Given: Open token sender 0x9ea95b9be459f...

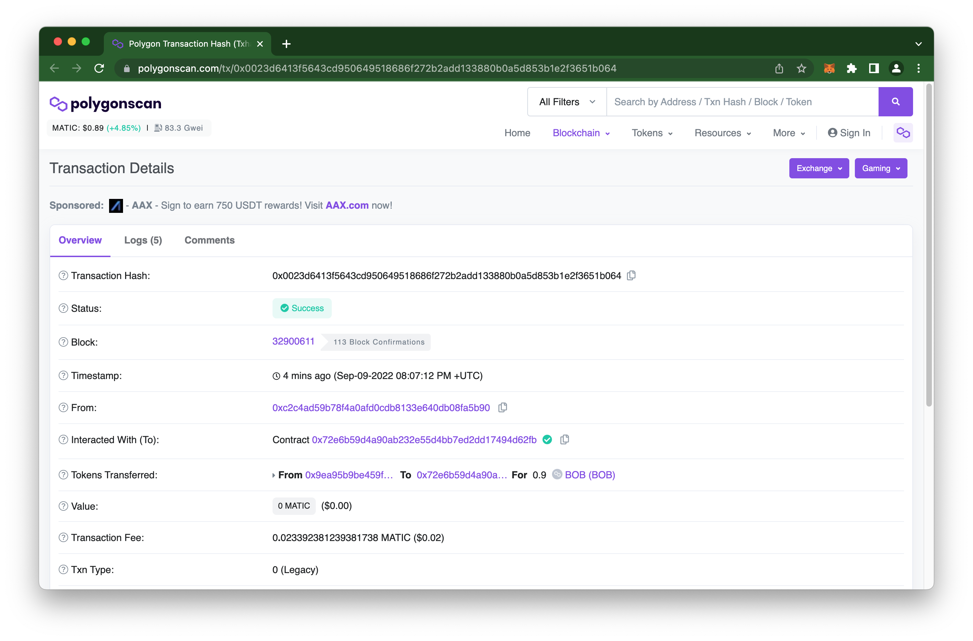Looking at the screenshot, I should (x=349, y=474).
